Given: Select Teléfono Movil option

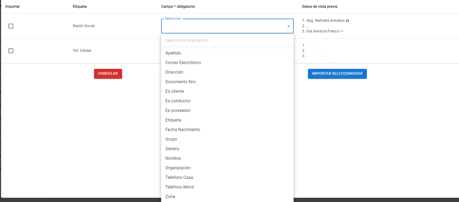Looking at the screenshot, I should pyautogui.click(x=227, y=187).
